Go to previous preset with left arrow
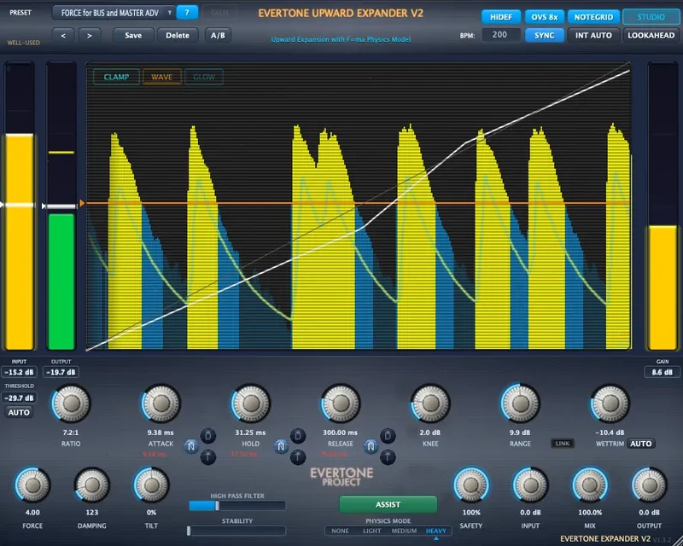 click(63, 36)
